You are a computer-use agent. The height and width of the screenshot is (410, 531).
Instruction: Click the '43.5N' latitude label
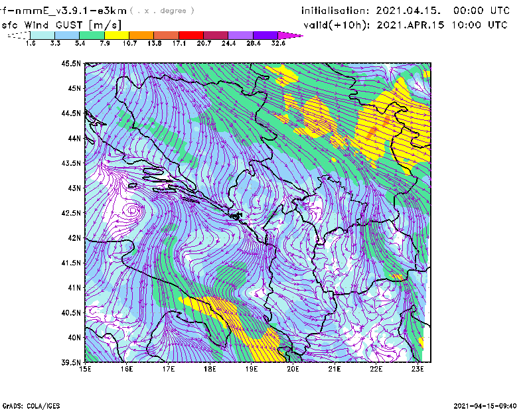tap(71, 163)
